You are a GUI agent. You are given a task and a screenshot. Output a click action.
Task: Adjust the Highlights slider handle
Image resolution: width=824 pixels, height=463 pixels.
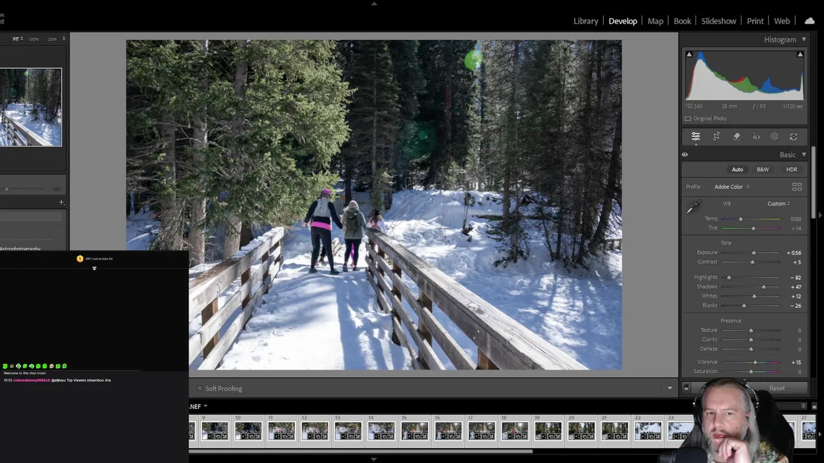(729, 277)
